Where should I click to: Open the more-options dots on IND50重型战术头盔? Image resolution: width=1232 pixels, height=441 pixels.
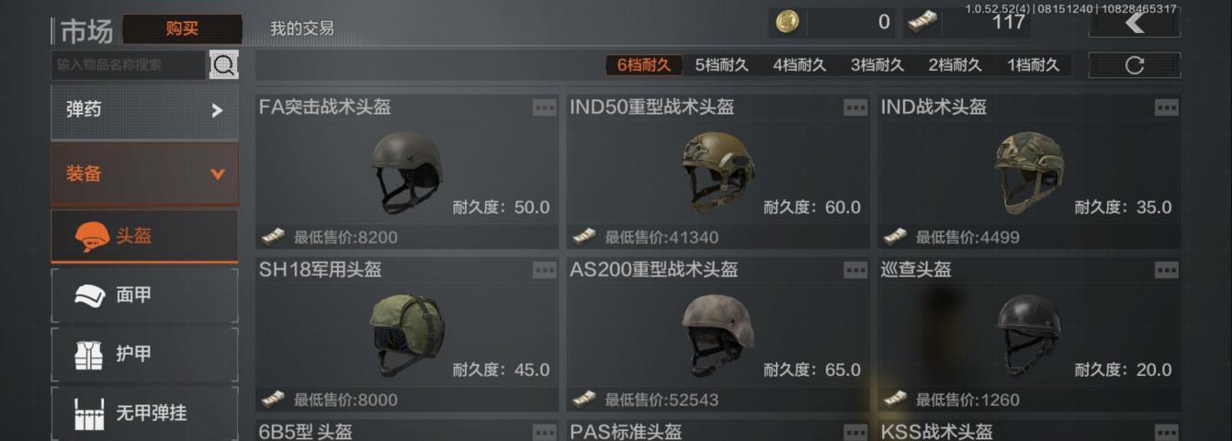pos(855,107)
